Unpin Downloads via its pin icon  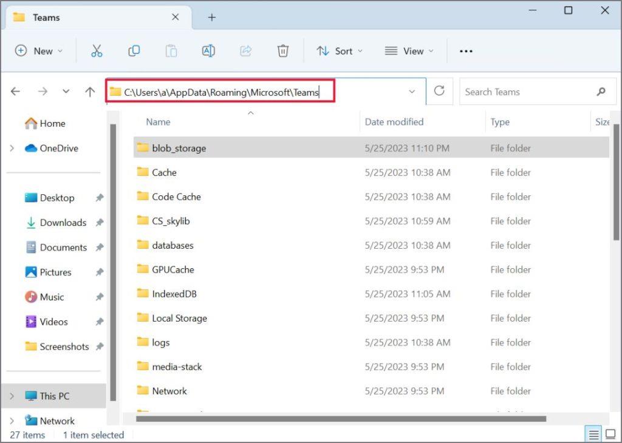tap(100, 222)
